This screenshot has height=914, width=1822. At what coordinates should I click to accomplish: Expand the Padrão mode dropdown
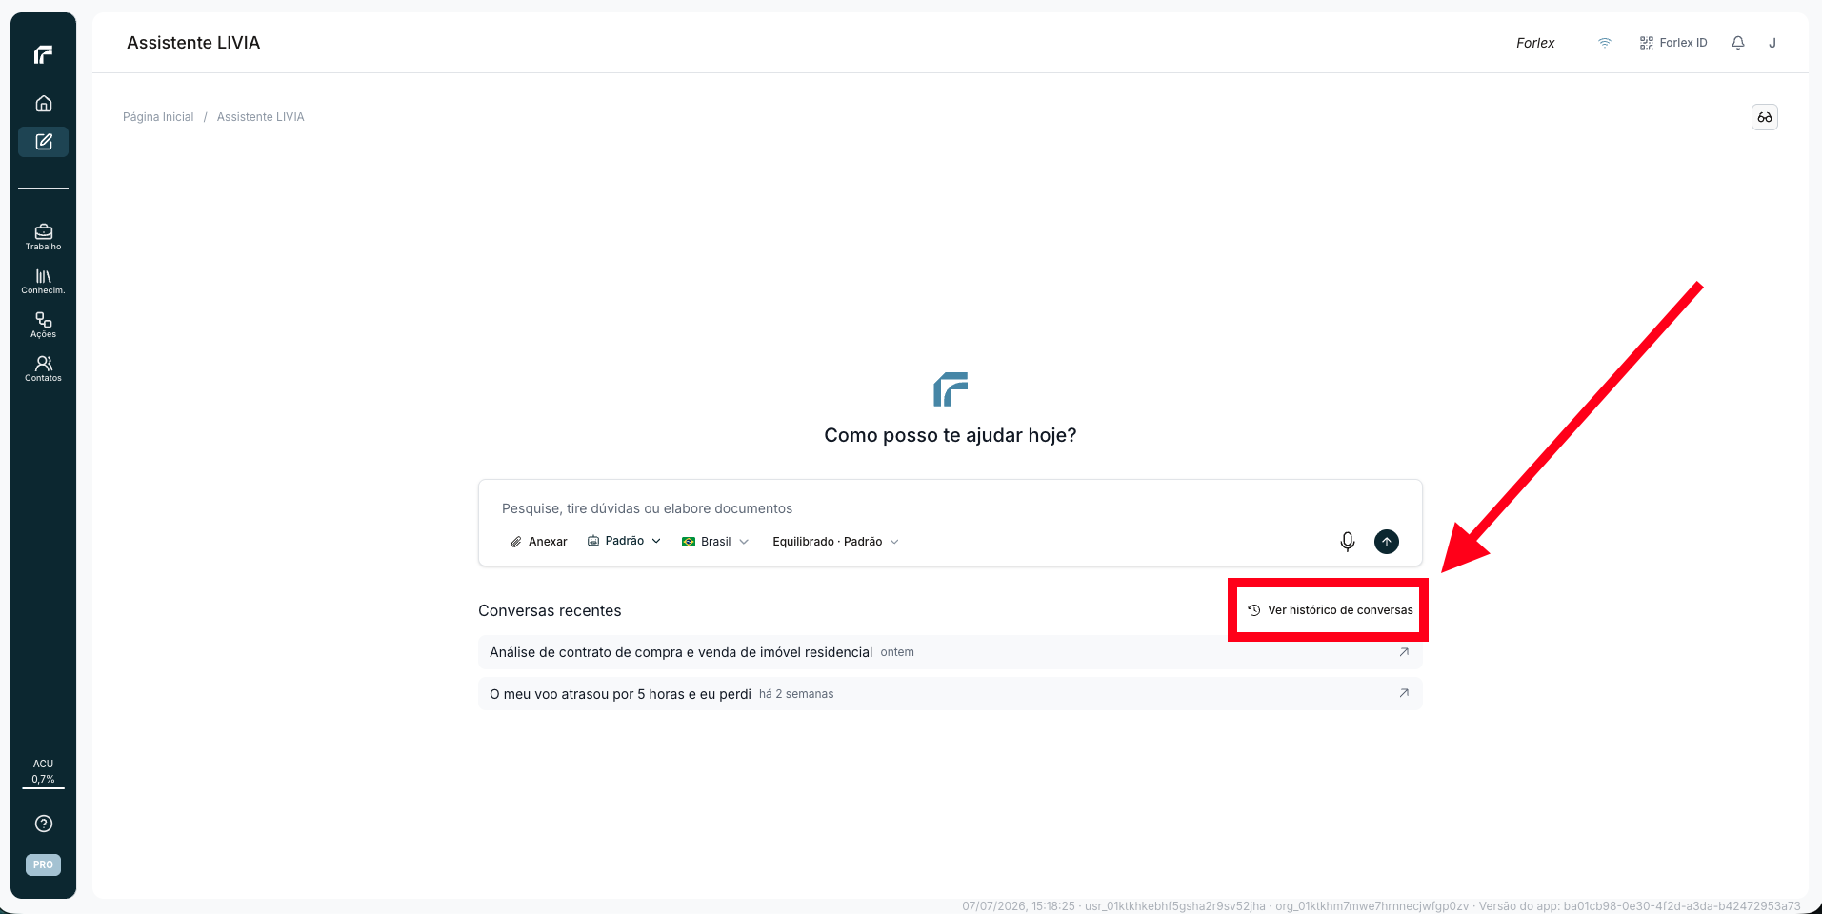click(624, 541)
